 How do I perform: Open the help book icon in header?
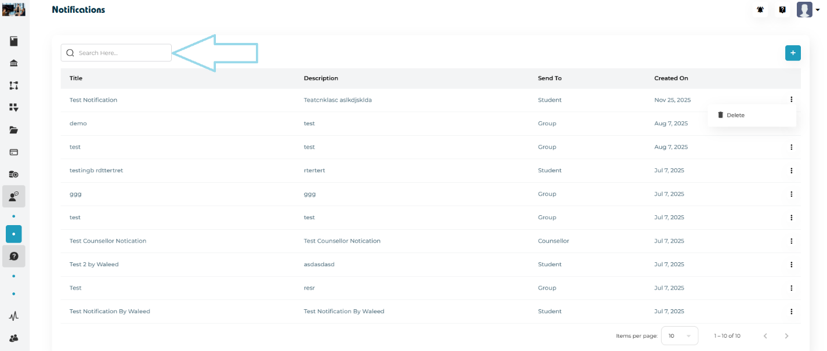click(x=782, y=10)
